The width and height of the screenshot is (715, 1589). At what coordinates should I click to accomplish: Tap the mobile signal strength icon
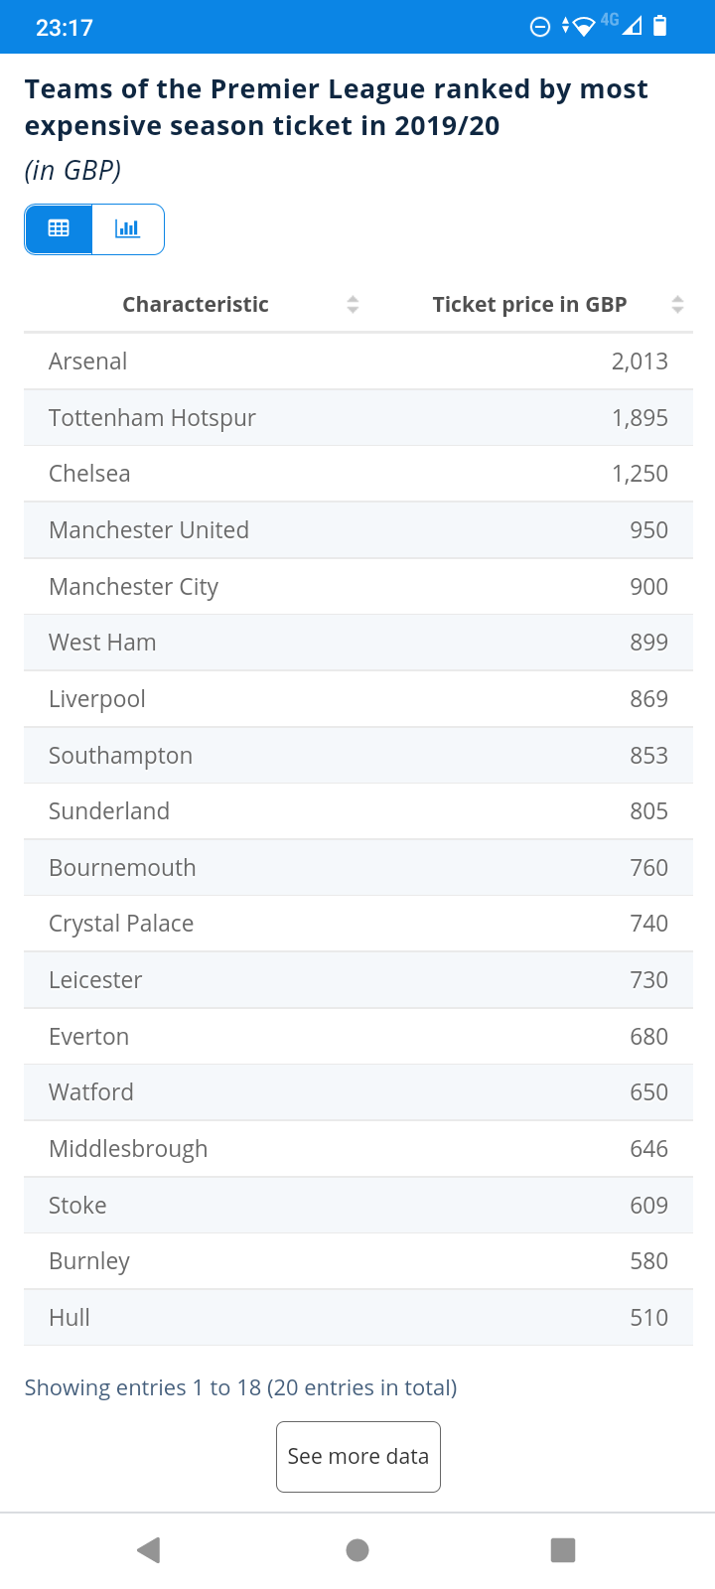click(x=632, y=27)
